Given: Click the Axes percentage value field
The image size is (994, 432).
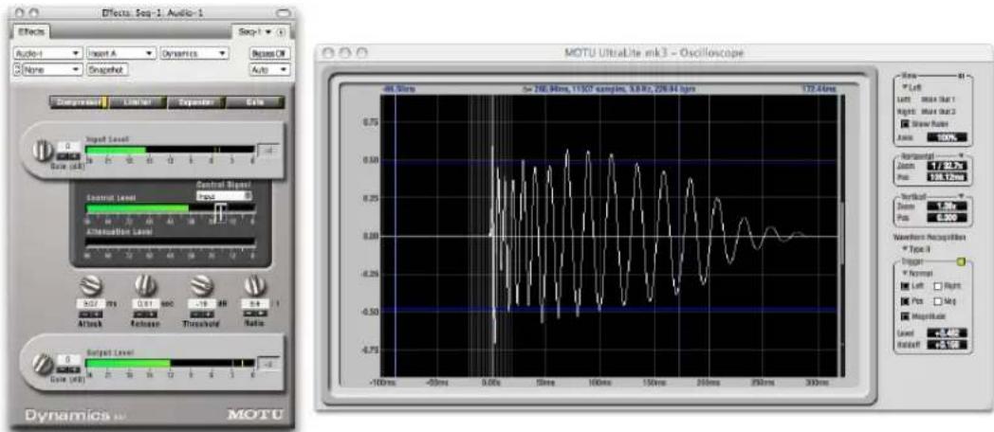Looking at the screenshot, I should 947,136.
